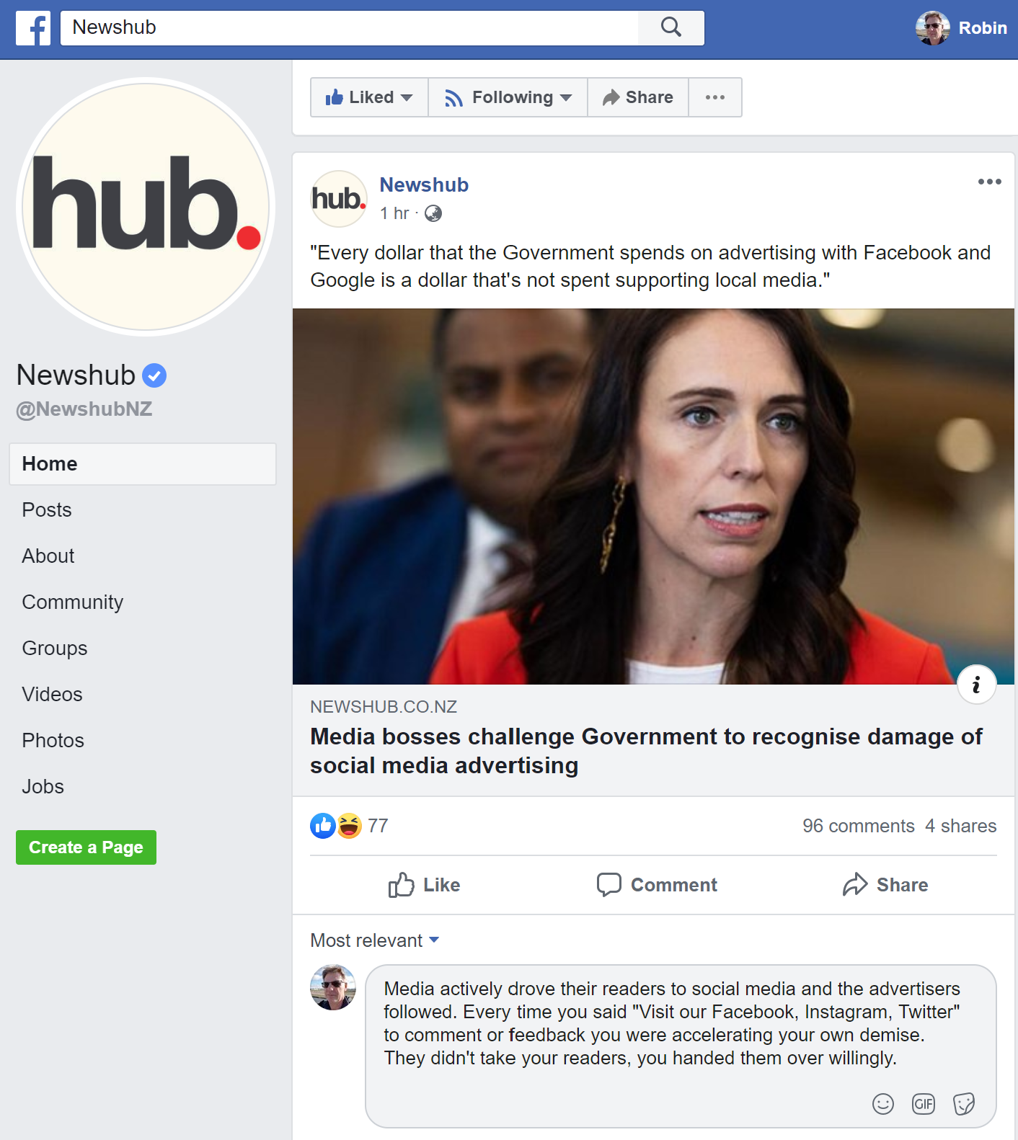
Task: Open the Videos section in sidebar
Action: [x=52, y=694]
